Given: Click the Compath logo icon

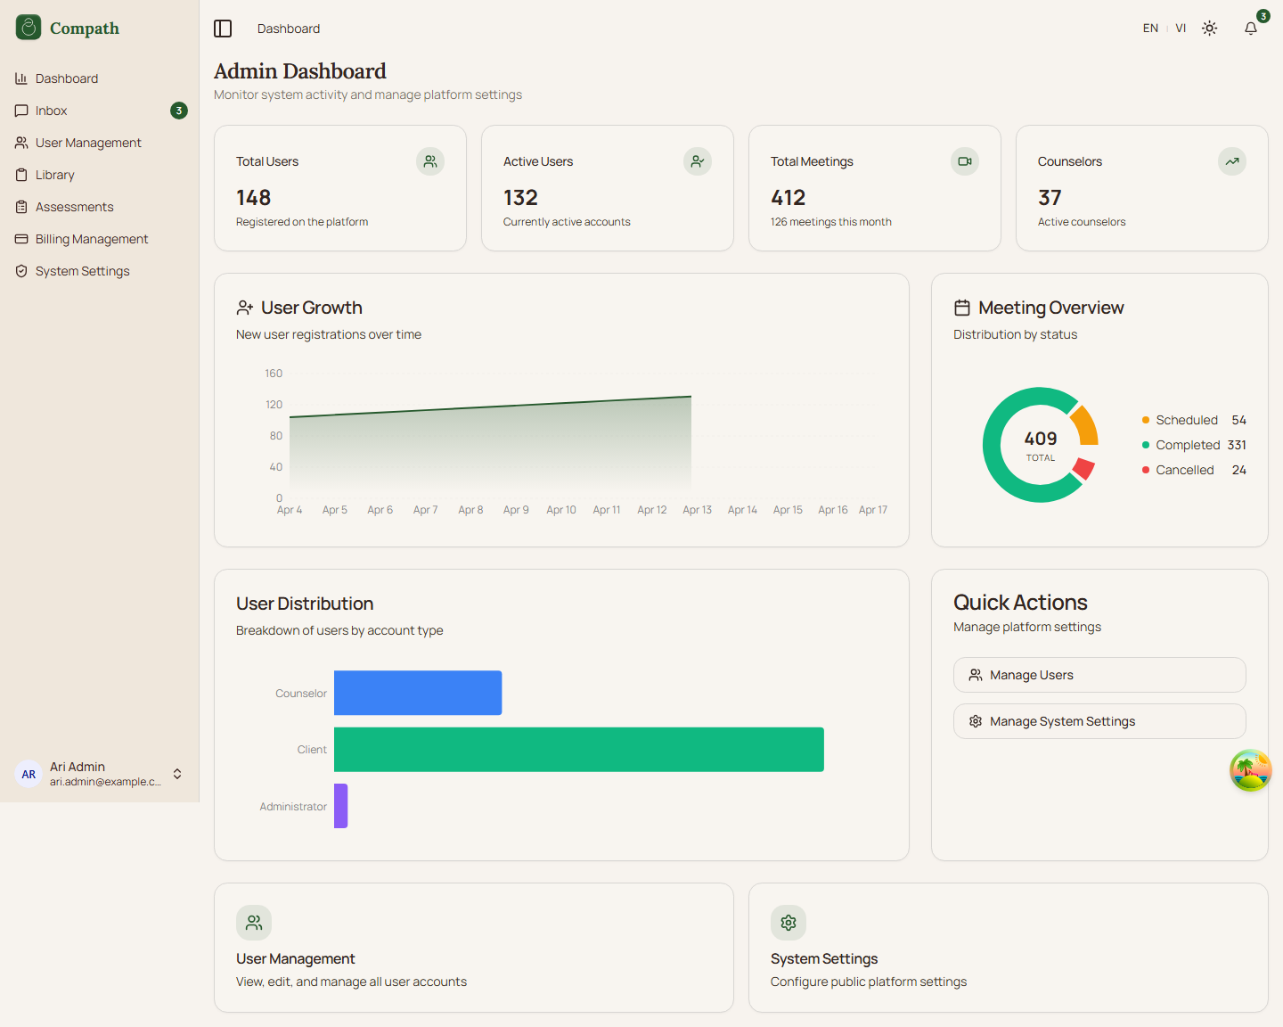Looking at the screenshot, I should point(29,28).
